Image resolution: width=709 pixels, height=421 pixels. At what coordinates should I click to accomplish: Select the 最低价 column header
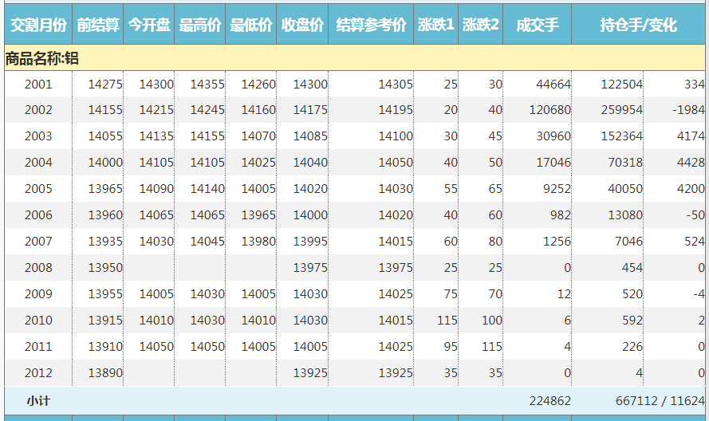(x=251, y=26)
